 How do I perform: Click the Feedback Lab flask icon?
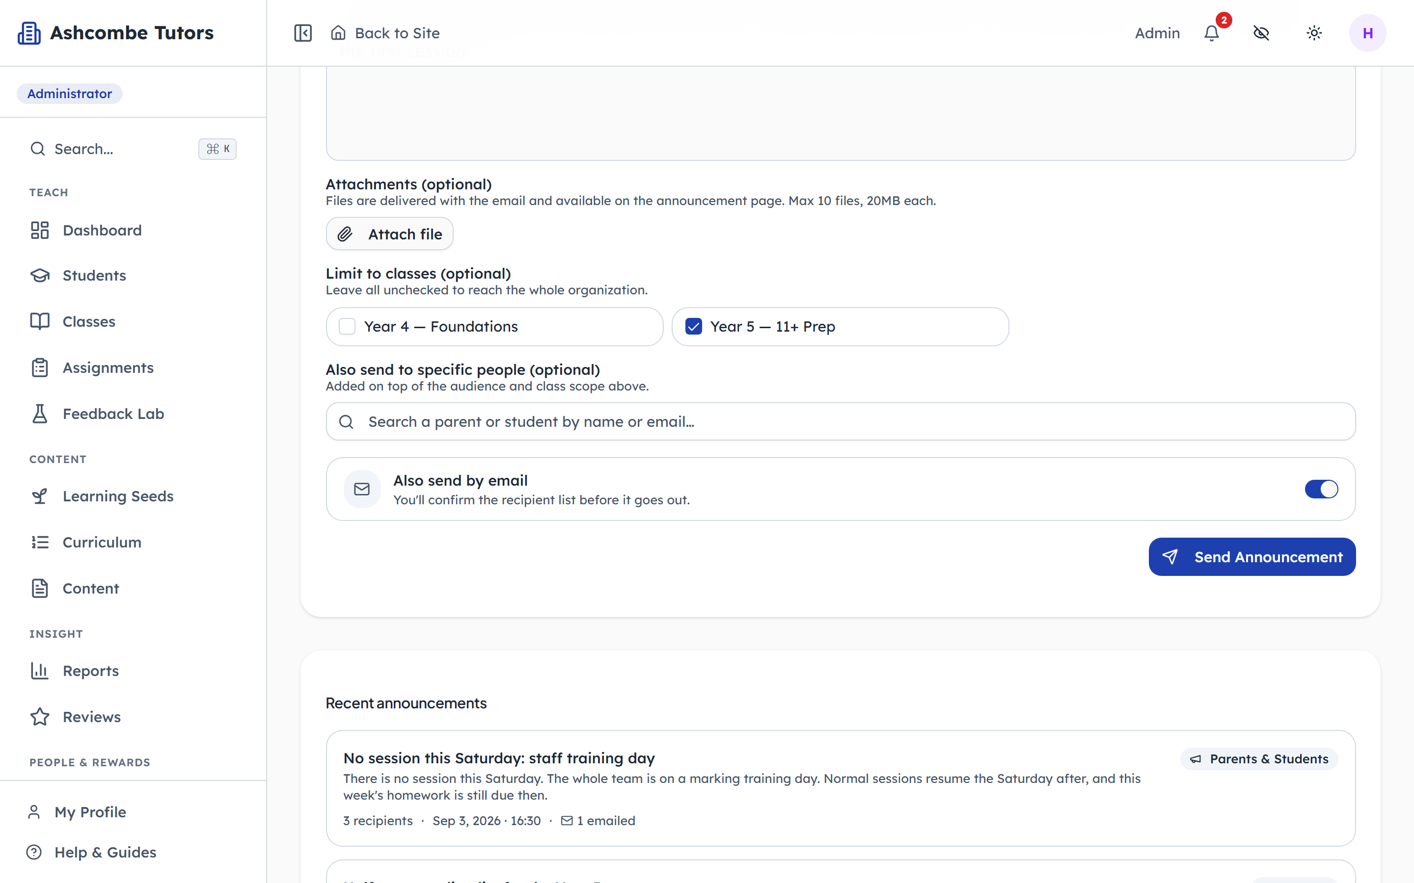[40, 414]
